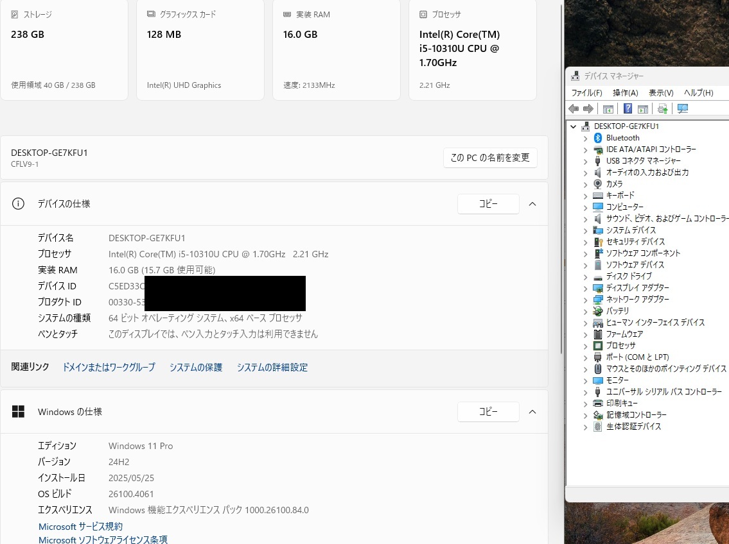Viewport: 729px width, 544px height.
Task: Click the mouse pointing device icon
Action: [x=598, y=368]
